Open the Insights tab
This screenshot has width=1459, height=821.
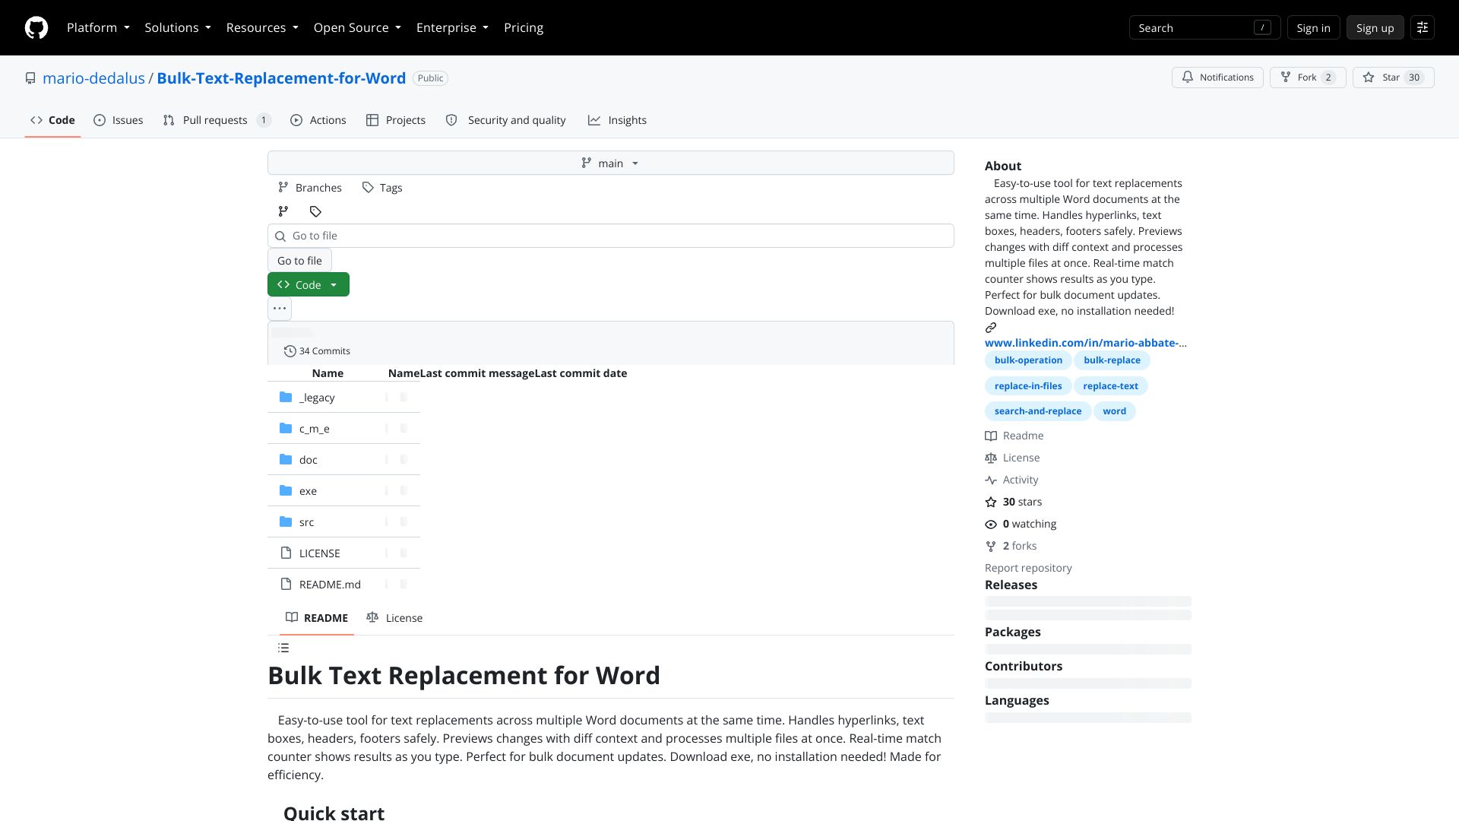(617, 120)
